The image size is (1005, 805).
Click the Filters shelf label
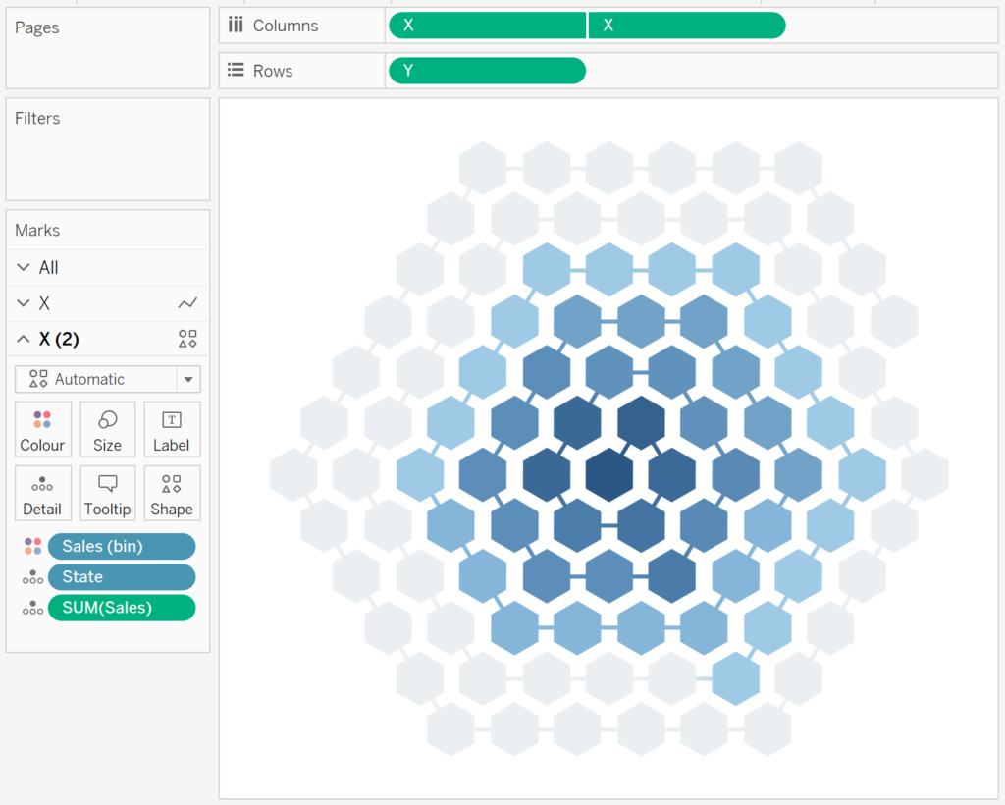37,119
